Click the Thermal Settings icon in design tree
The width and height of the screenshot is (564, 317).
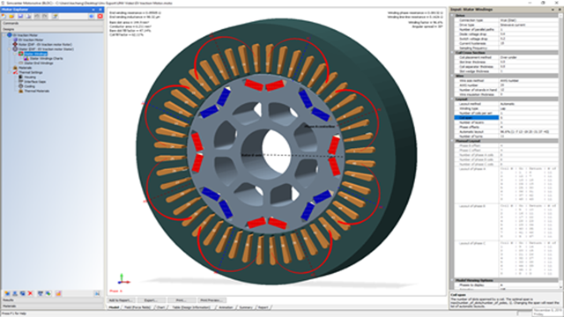point(15,72)
